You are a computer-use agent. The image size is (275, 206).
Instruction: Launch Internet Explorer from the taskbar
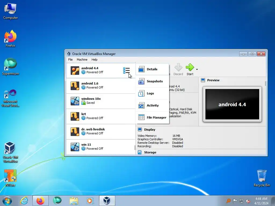click(24, 201)
